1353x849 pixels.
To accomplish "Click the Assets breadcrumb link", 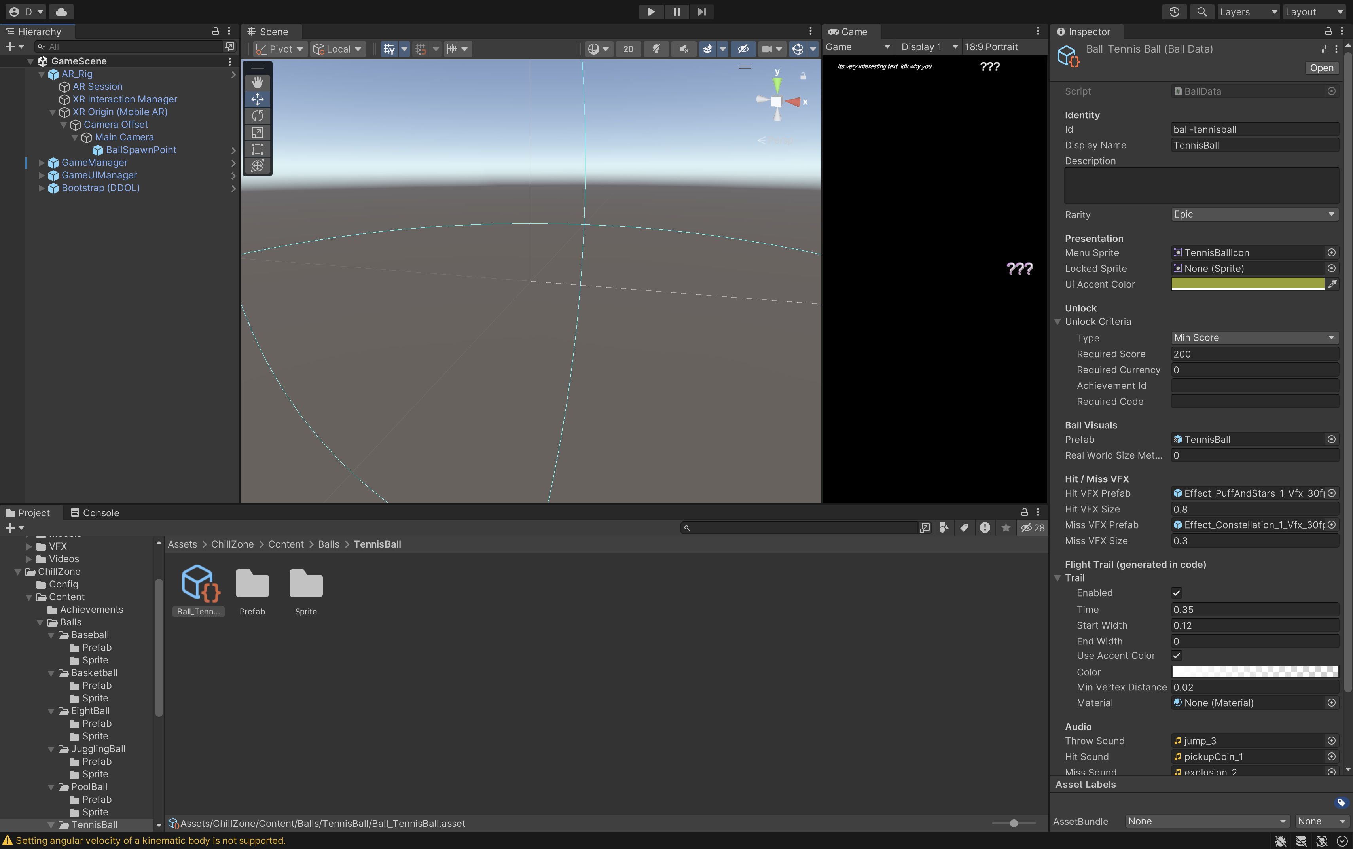I will (182, 544).
